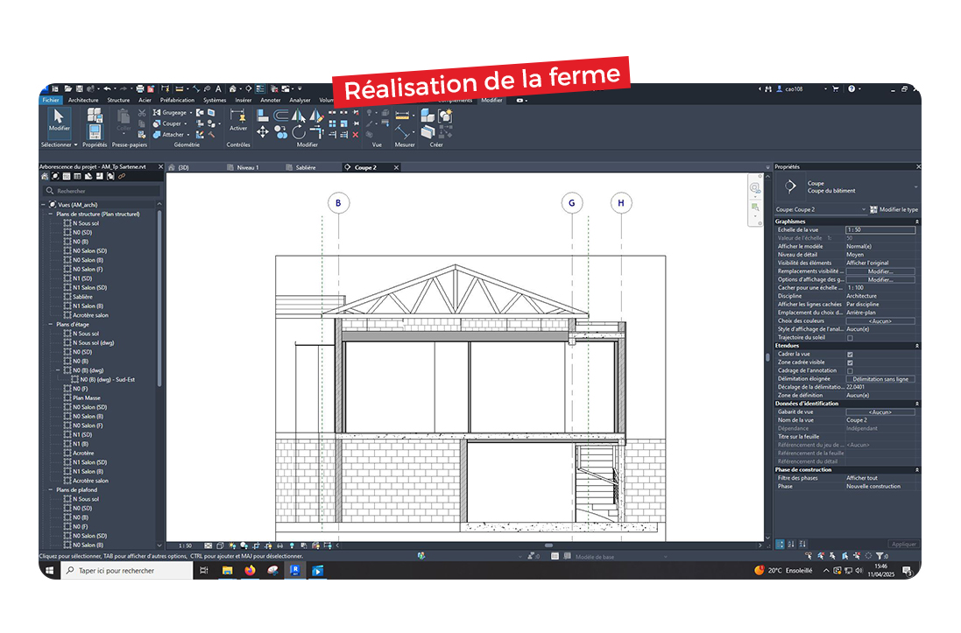This screenshot has width=961, height=633.
Task: Uncheck the Zone cadrée visible checkbox
Action: [850, 362]
